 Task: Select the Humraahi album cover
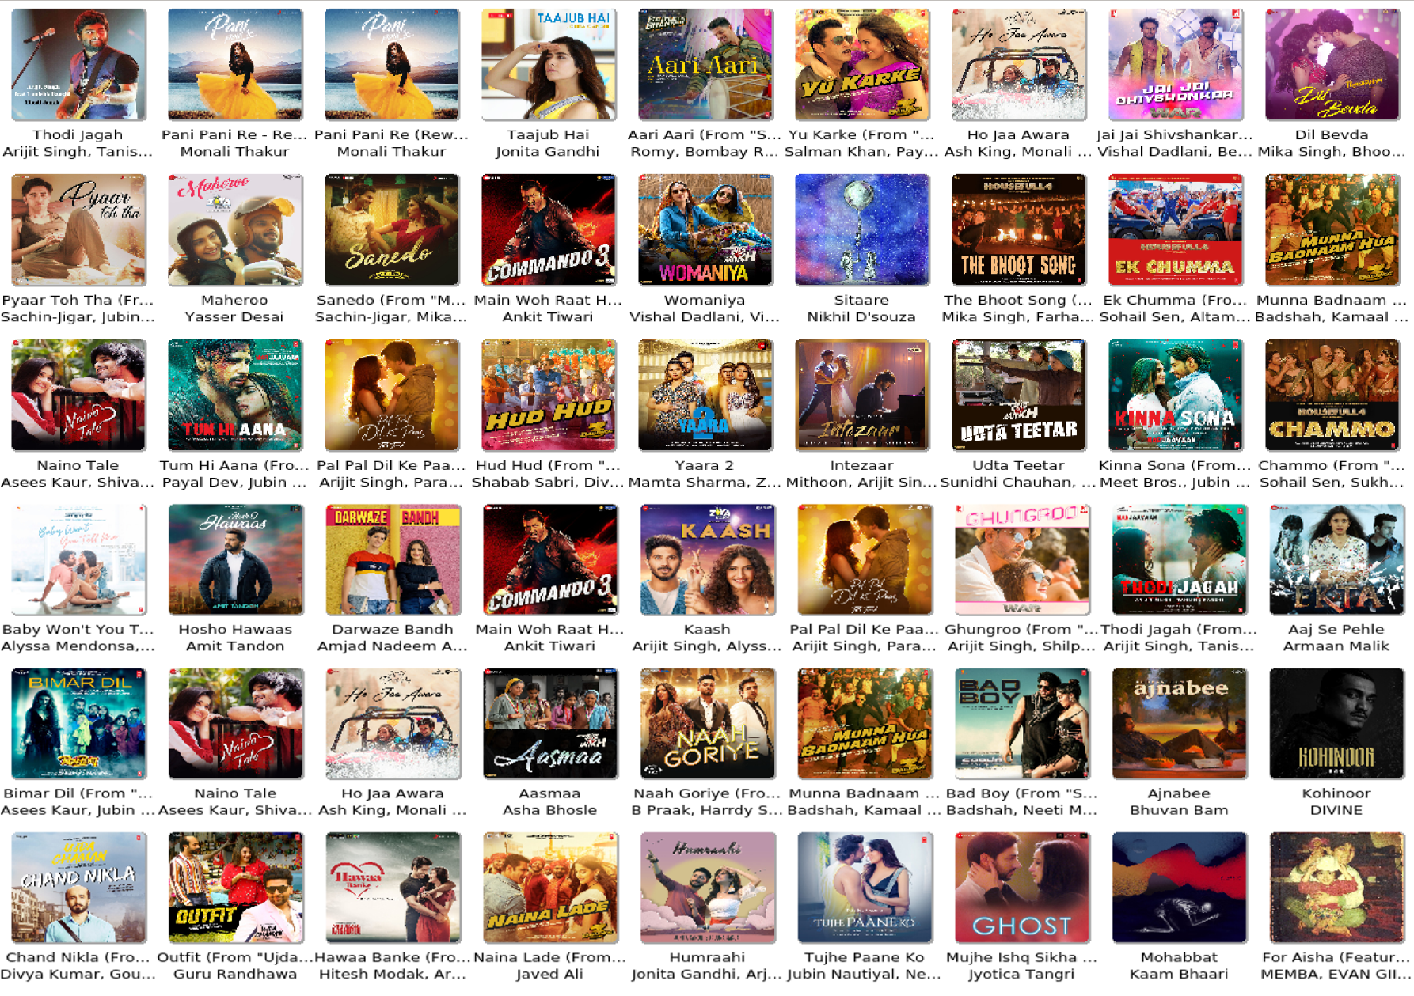point(707,888)
